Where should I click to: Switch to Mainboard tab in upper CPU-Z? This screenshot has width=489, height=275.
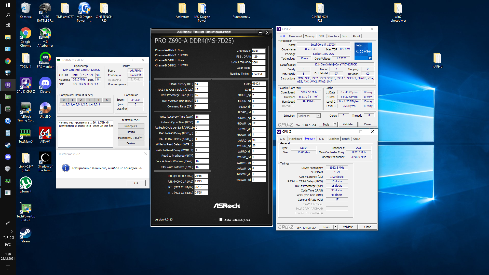pyautogui.click(x=295, y=36)
